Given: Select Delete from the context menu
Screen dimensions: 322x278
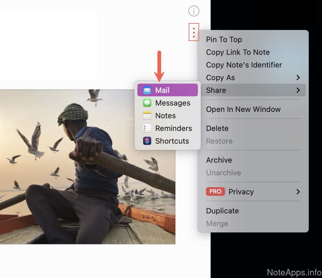Looking at the screenshot, I should [x=217, y=128].
